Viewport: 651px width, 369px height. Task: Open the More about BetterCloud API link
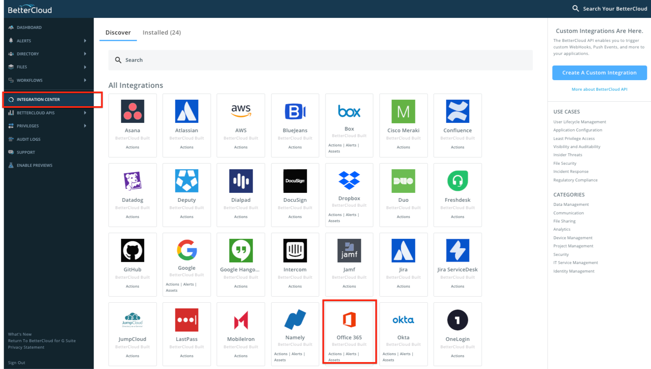[x=599, y=89]
